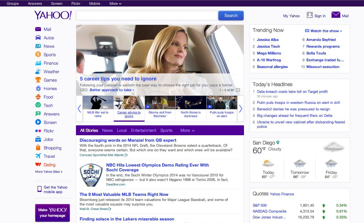Viewport: 364px width, 223px height.
Task: Open Autos via the car icon
Action: click(x=38, y=38)
